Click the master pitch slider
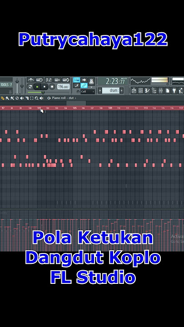The width and height of the screenshot is (184, 327). (22, 86)
